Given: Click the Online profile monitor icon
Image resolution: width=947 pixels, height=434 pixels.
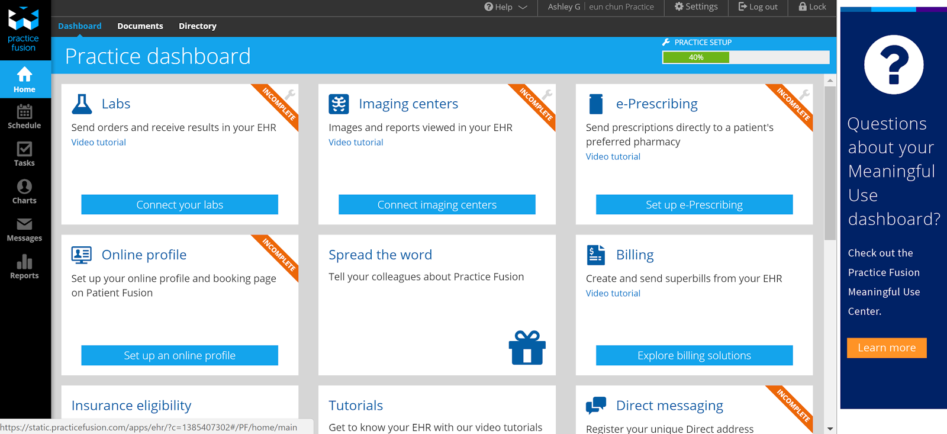Looking at the screenshot, I should (x=82, y=255).
